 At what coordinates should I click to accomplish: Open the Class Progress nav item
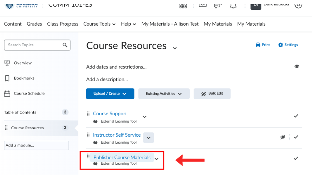coord(63,24)
